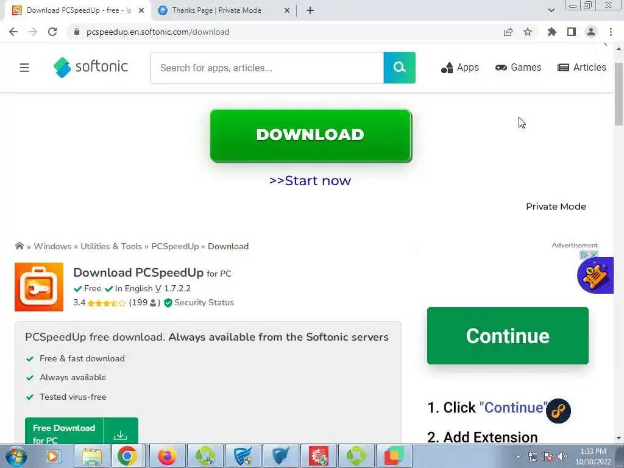Click the Security Status shield link
This screenshot has width=624, height=468.
(x=199, y=302)
